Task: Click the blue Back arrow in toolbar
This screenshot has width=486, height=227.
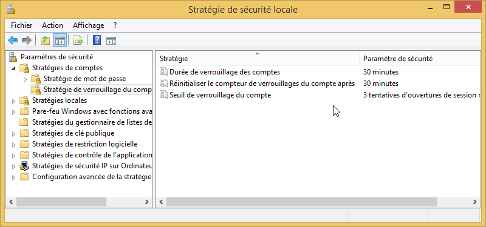Action: (x=13, y=40)
